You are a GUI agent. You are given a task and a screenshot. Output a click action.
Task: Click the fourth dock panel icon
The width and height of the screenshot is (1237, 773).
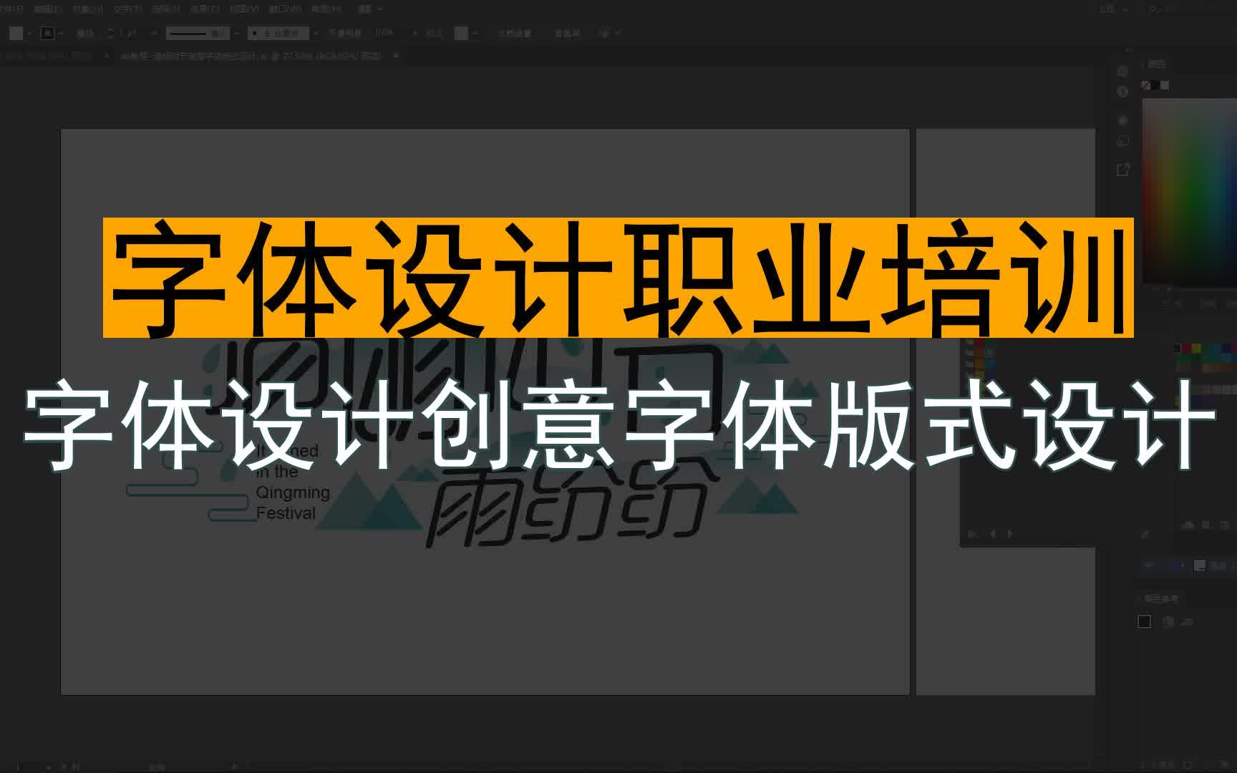[1122, 142]
